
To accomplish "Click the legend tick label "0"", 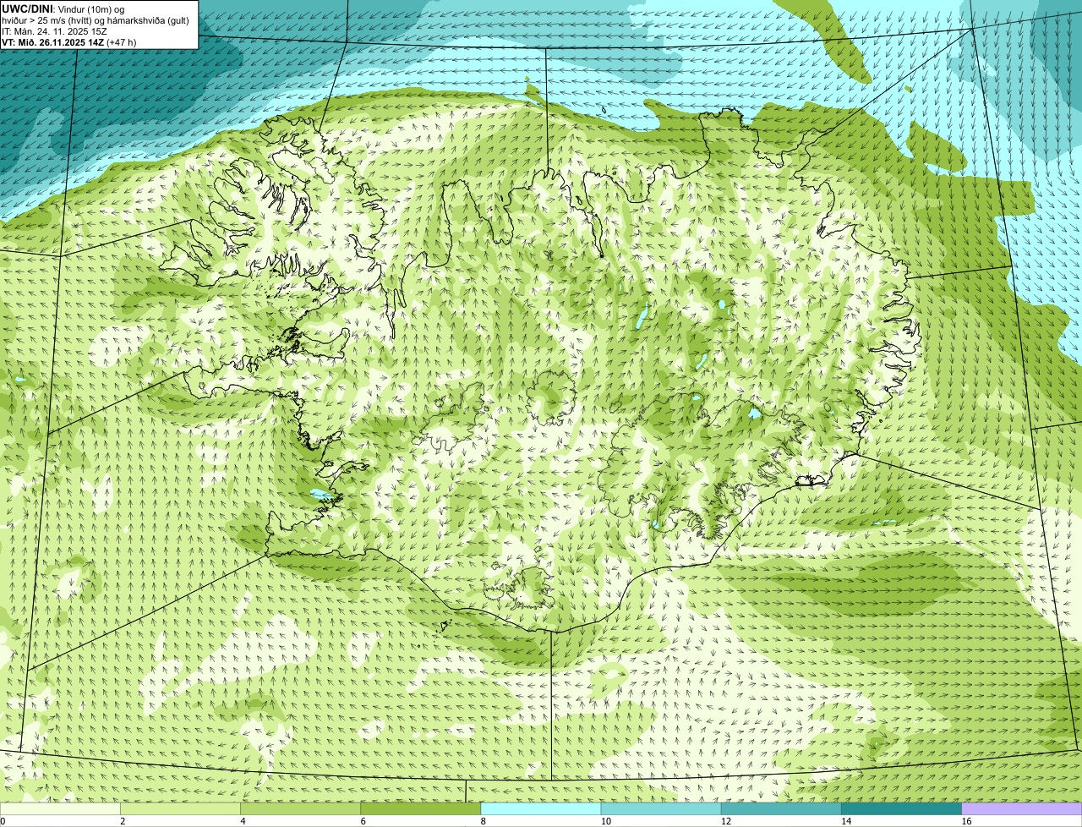I will point(3,821).
